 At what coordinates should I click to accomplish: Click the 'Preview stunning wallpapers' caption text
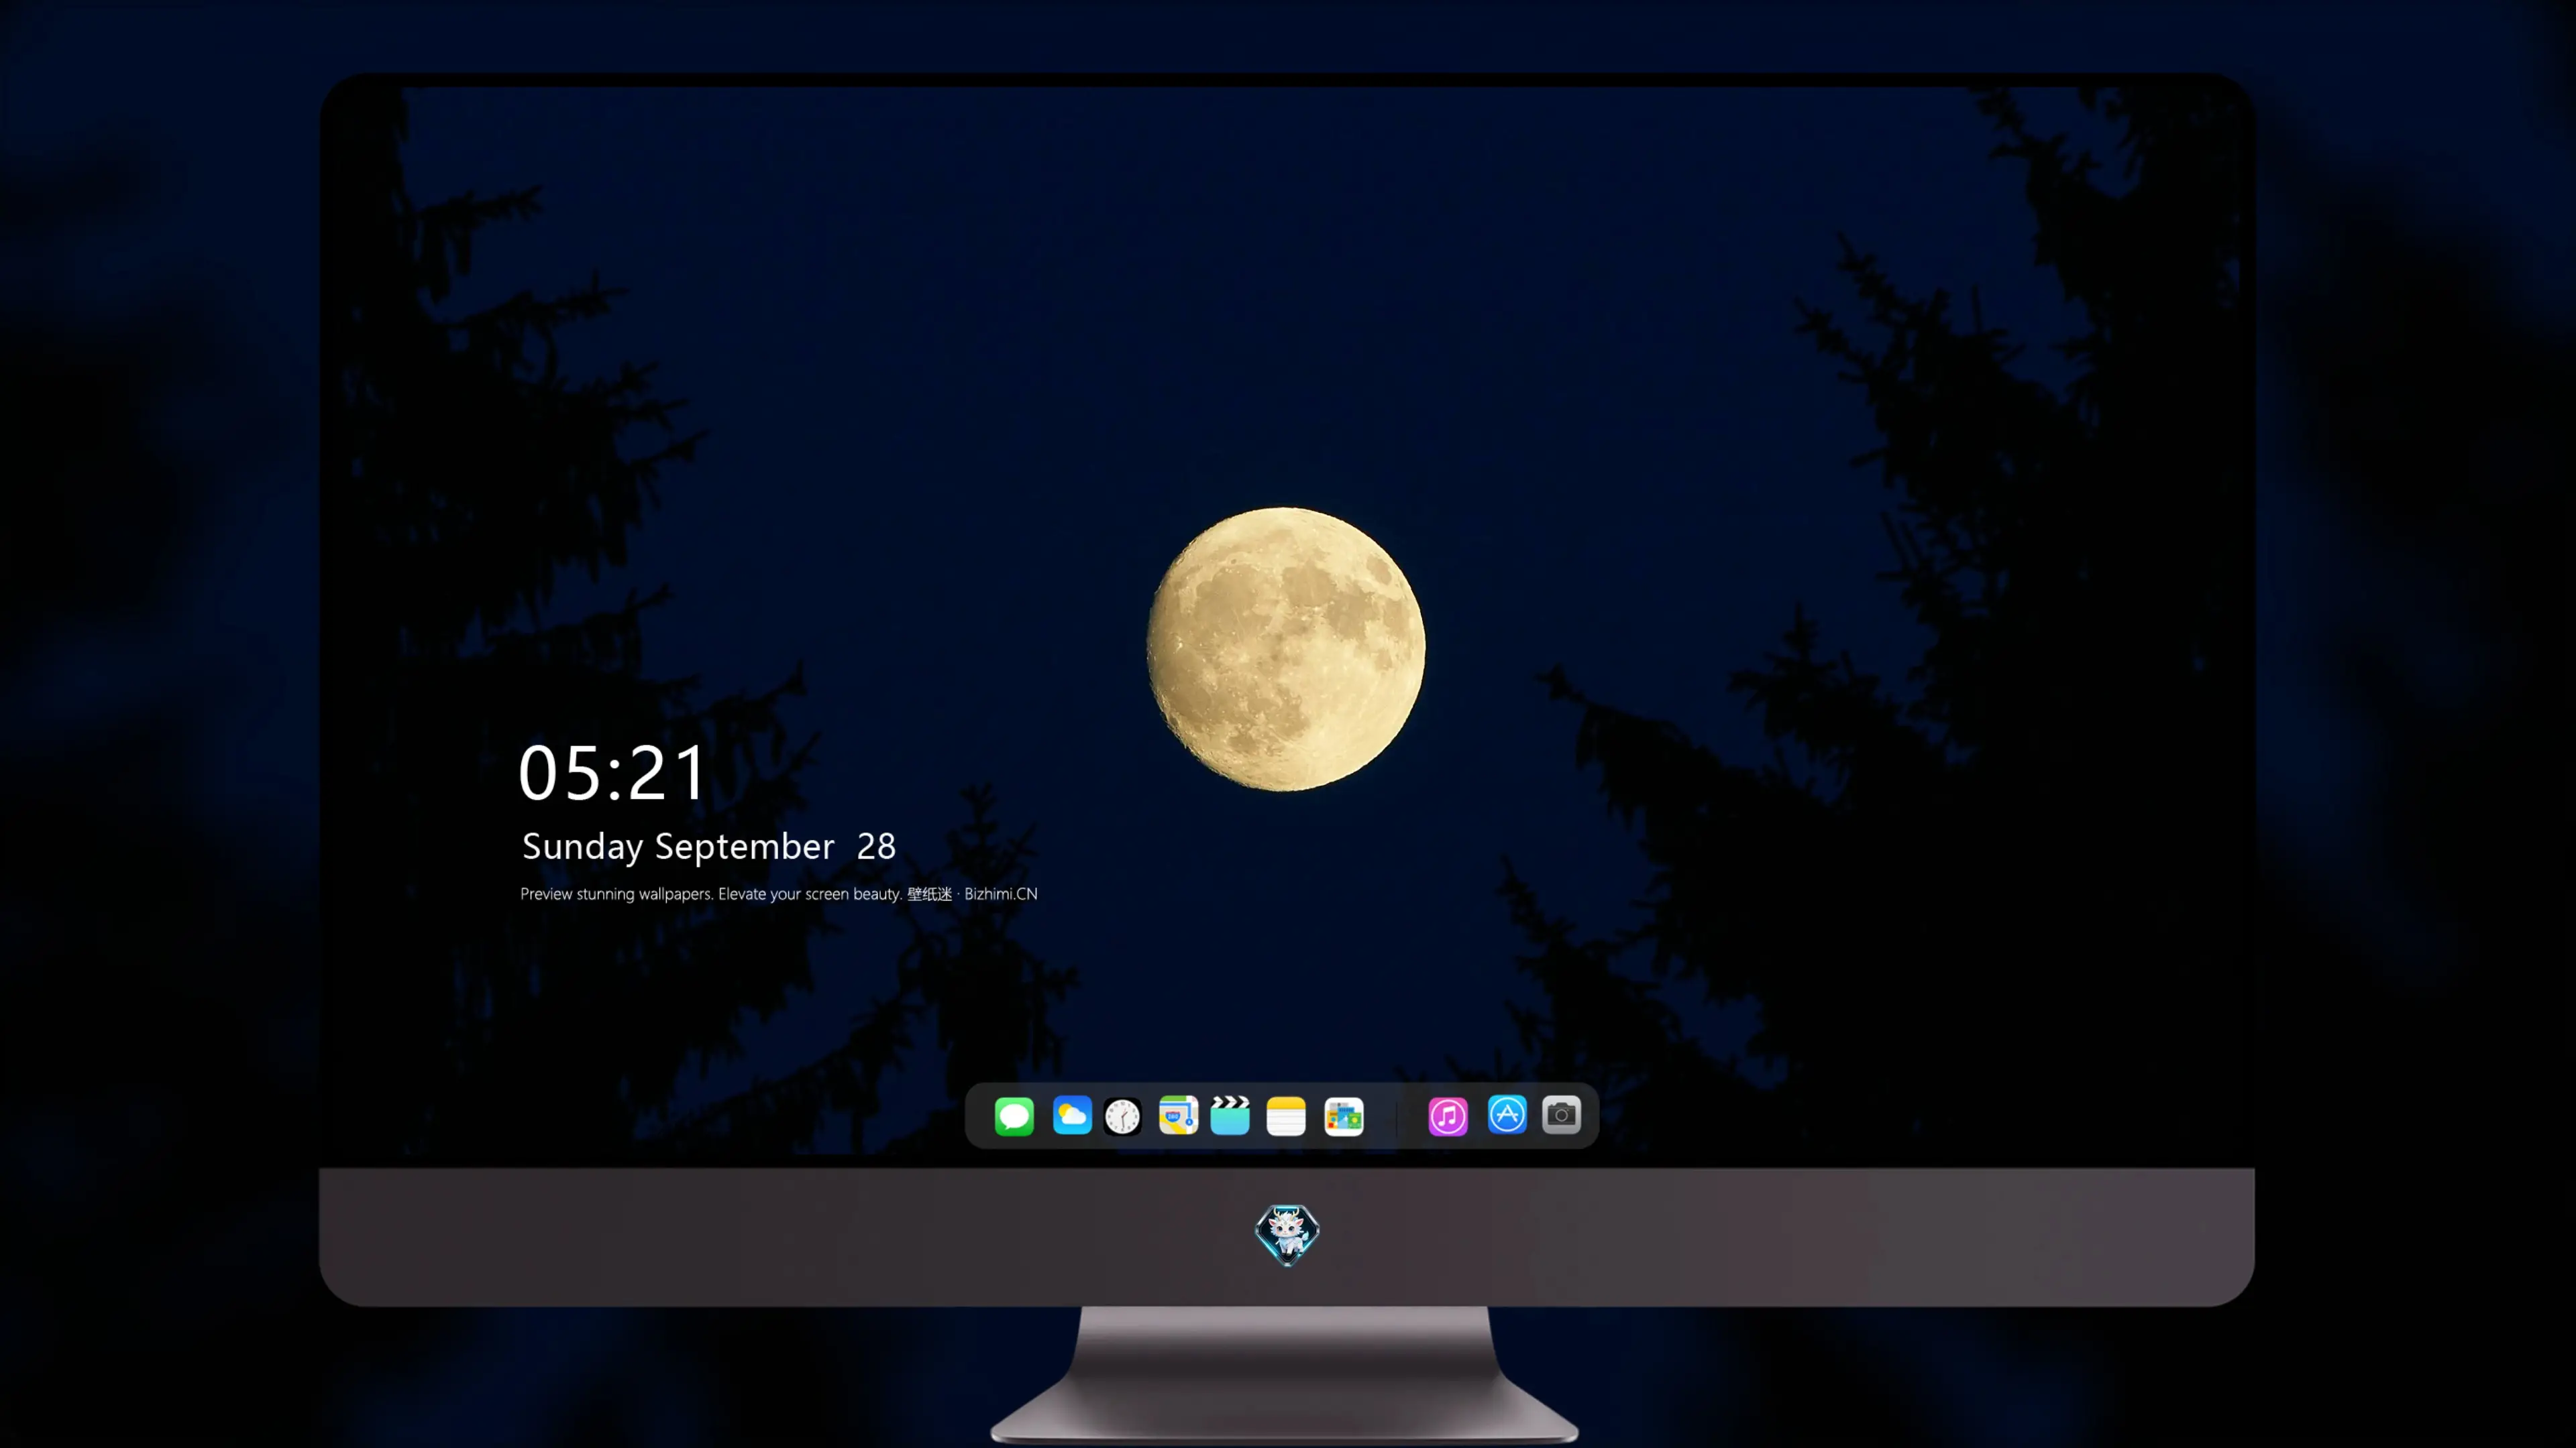tap(779, 894)
